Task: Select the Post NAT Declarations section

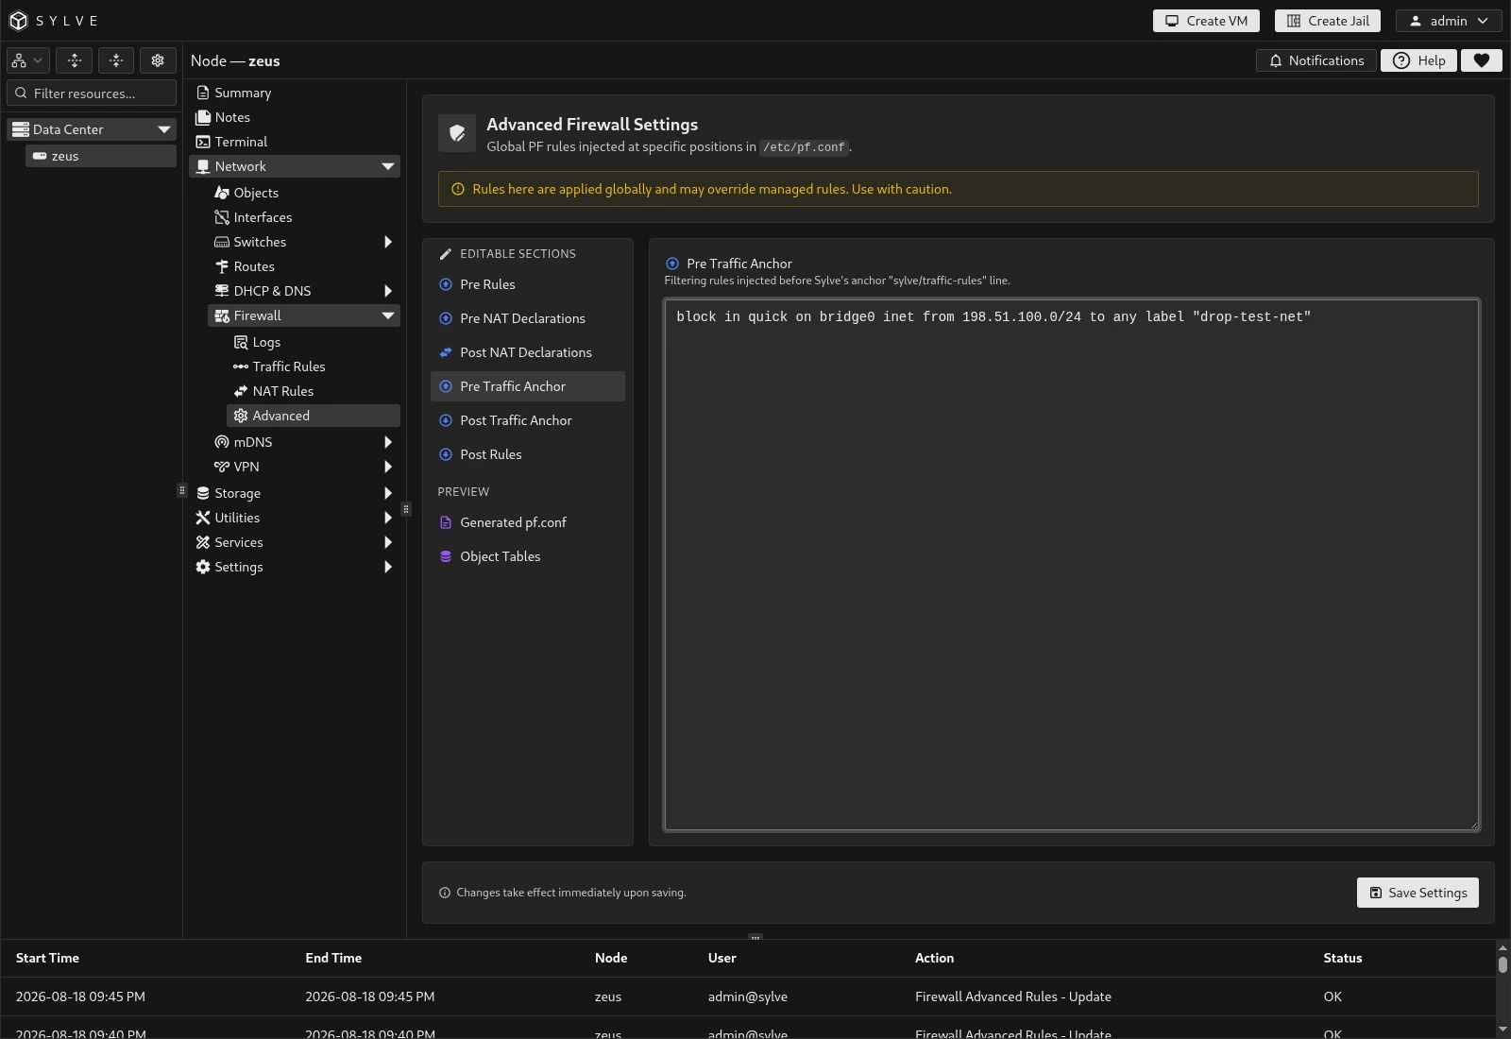Action: [528, 352]
